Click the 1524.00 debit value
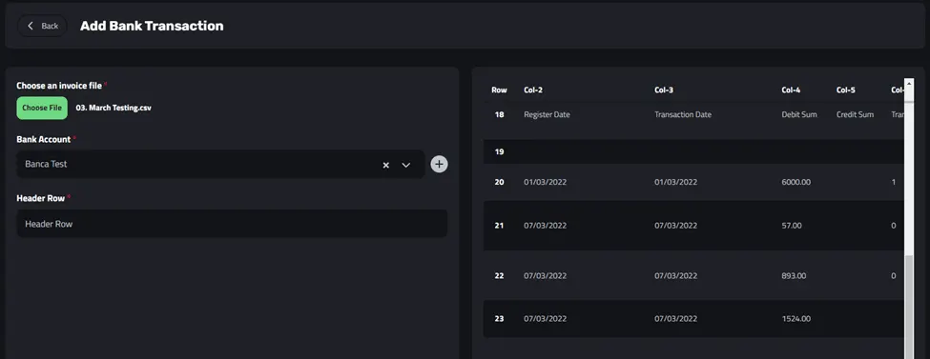 (x=796, y=318)
